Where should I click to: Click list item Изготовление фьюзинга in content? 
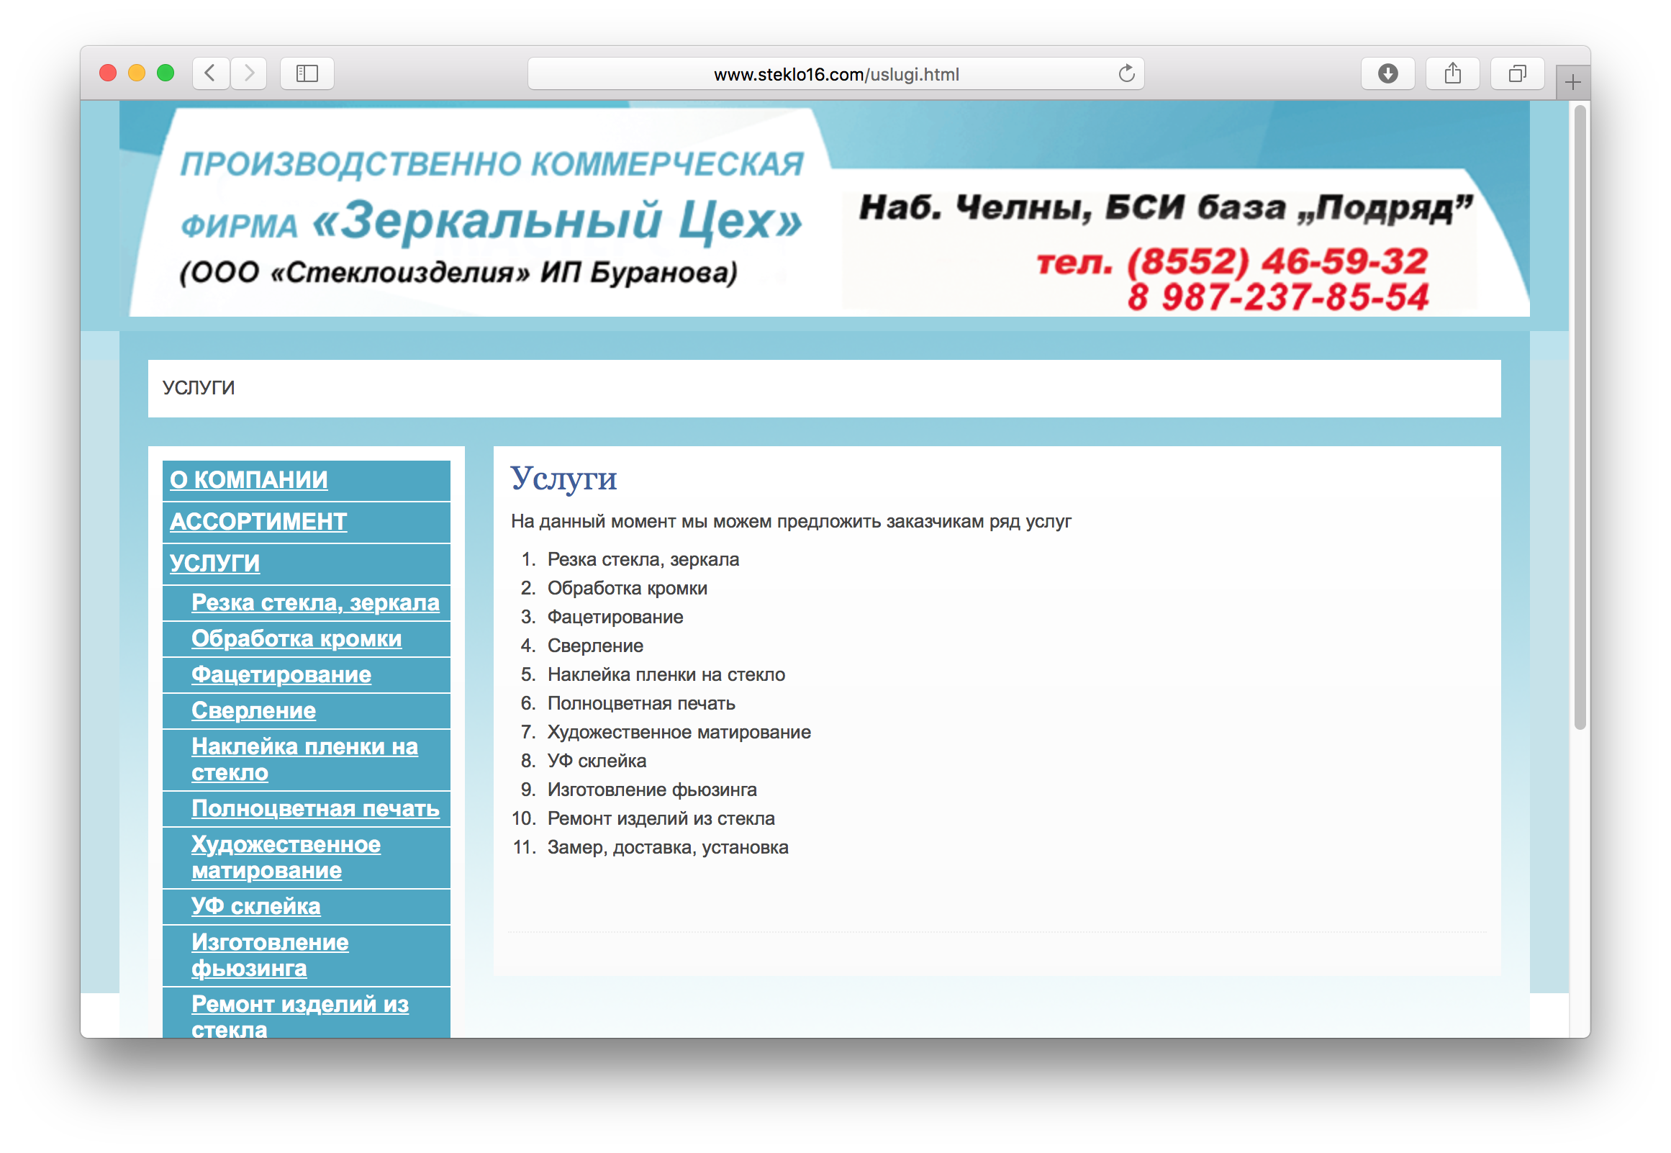652,791
